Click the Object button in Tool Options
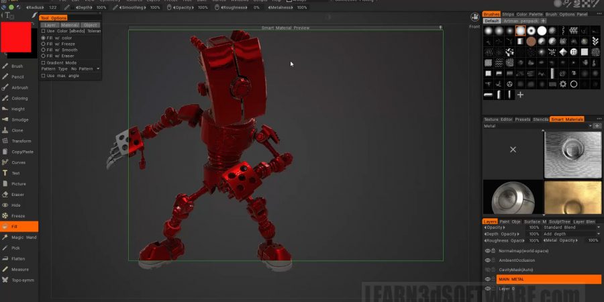This screenshot has width=604, height=302. 91,25
